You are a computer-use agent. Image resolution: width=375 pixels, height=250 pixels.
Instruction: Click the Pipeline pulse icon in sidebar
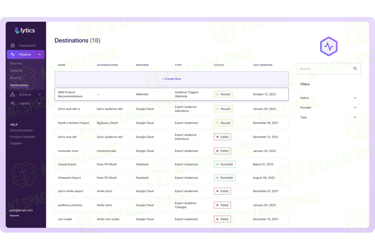click(12, 54)
